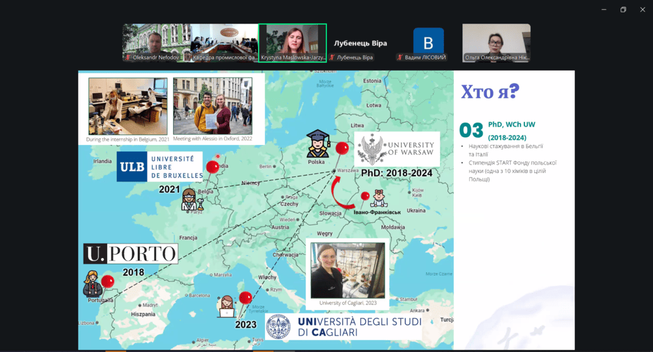Click muted mic icon beside Вадим ЛІСОВИЙ

(400, 57)
